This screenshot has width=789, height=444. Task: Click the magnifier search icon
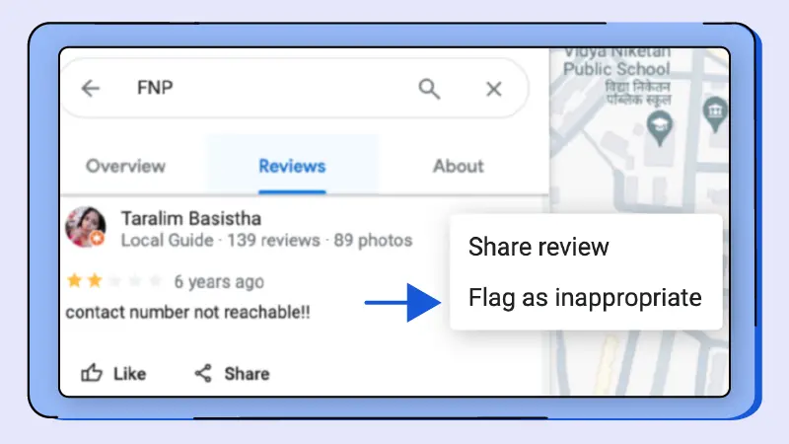coord(429,89)
